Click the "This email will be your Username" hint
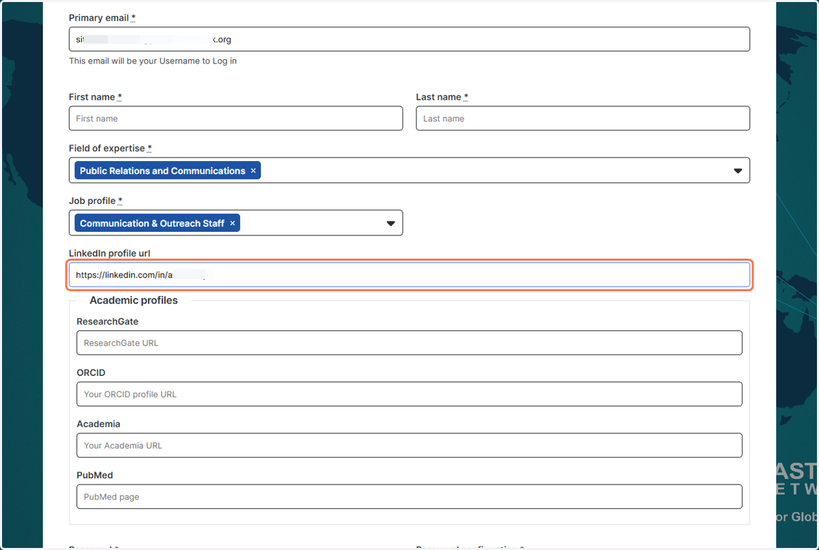The width and height of the screenshot is (819, 550). [x=153, y=61]
